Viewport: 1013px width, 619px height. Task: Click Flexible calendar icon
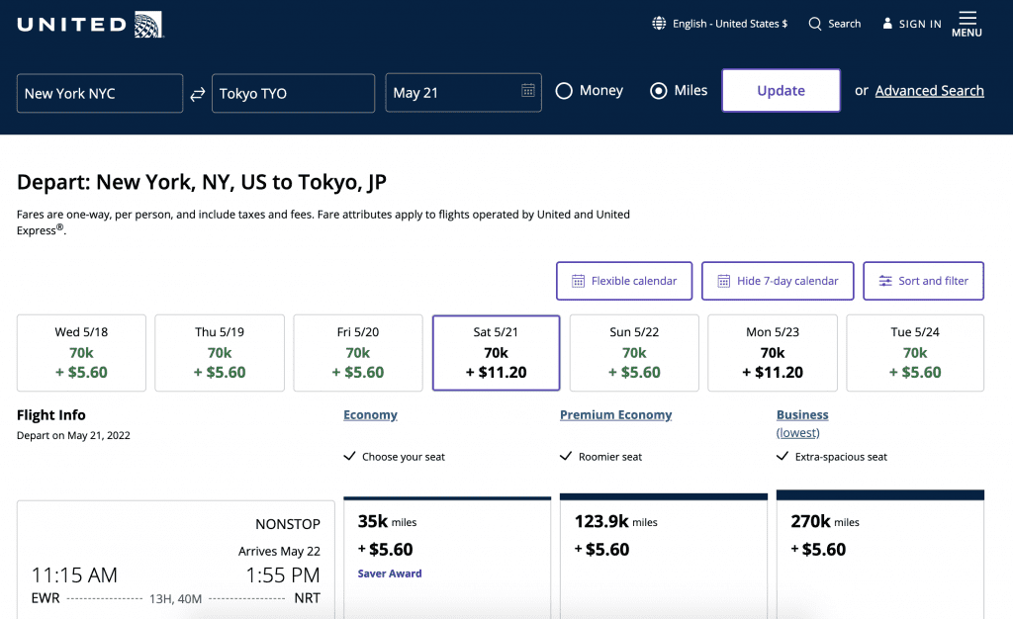click(x=578, y=281)
